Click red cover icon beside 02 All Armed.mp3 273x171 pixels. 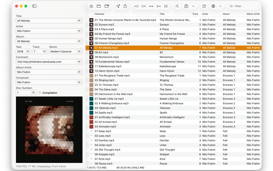[91, 122]
